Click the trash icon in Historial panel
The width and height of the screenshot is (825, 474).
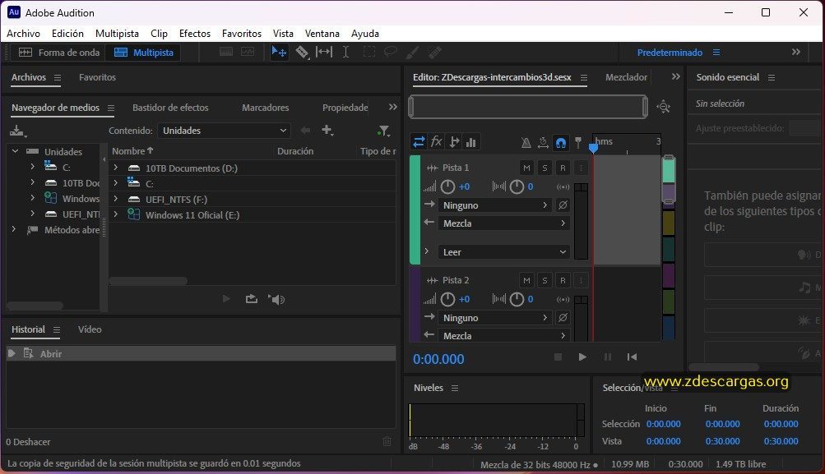coord(387,441)
